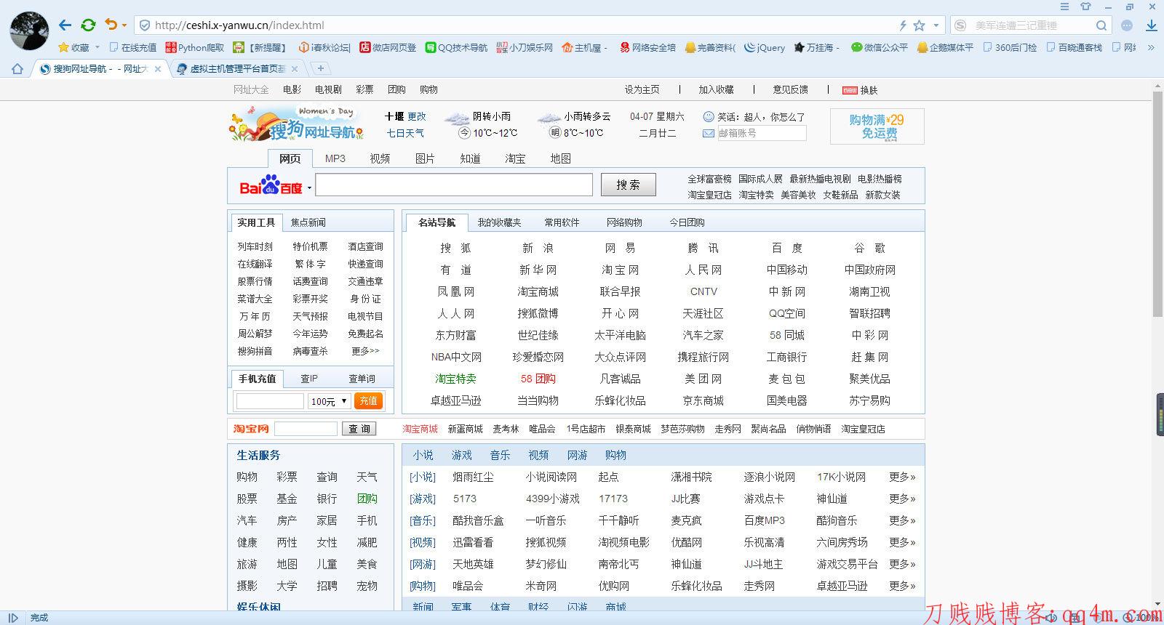
Task: Open the Python爬取 bookmark
Action: (x=194, y=47)
